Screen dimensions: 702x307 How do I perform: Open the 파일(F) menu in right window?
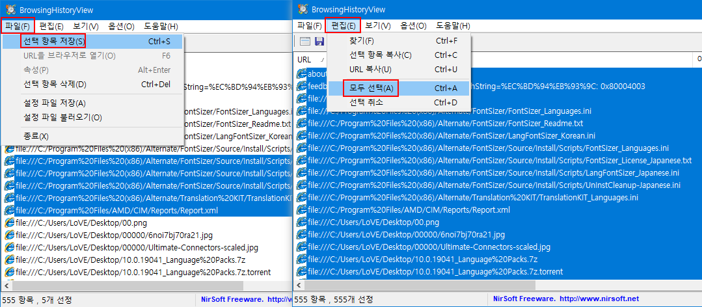(x=310, y=26)
